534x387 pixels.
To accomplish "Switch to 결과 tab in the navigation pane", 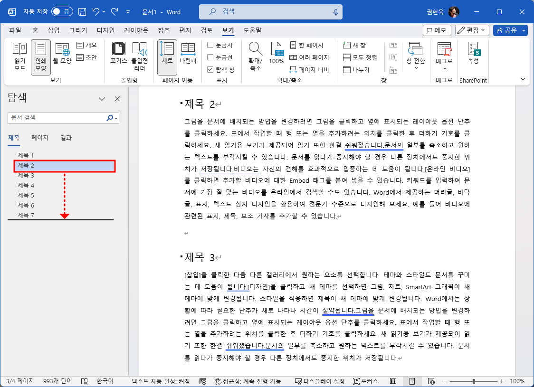I will (x=66, y=138).
